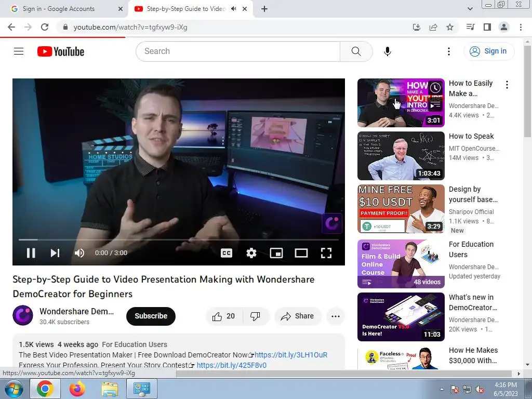The image size is (532, 399).
Task: Click the address bar URL
Action: pos(130,27)
